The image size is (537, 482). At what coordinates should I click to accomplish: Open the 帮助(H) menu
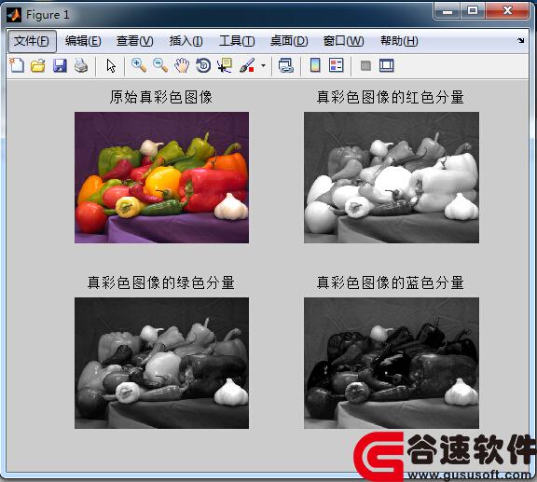click(399, 41)
